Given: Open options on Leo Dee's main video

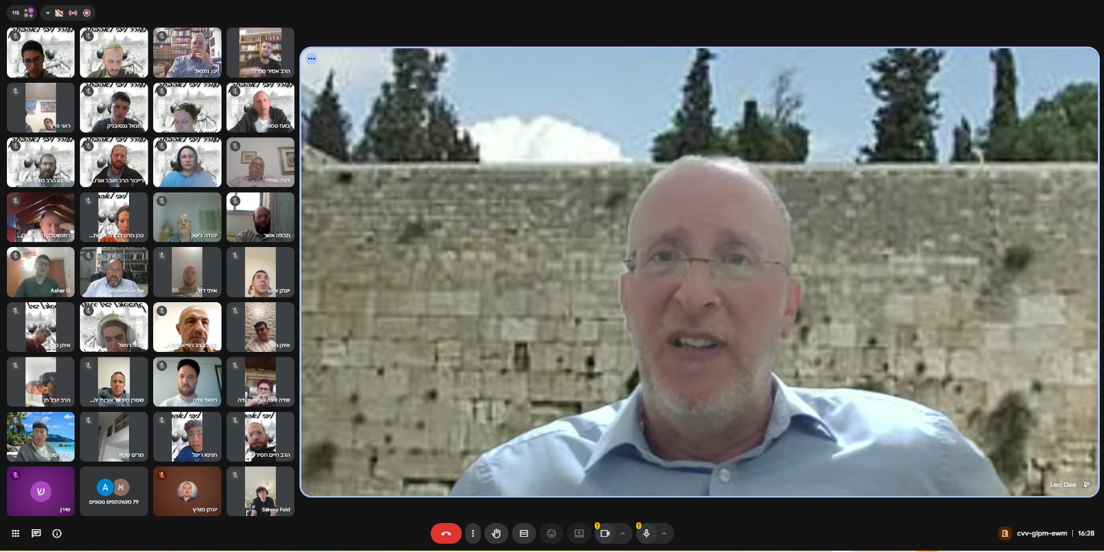Looking at the screenshot, I should pos(312,59).
